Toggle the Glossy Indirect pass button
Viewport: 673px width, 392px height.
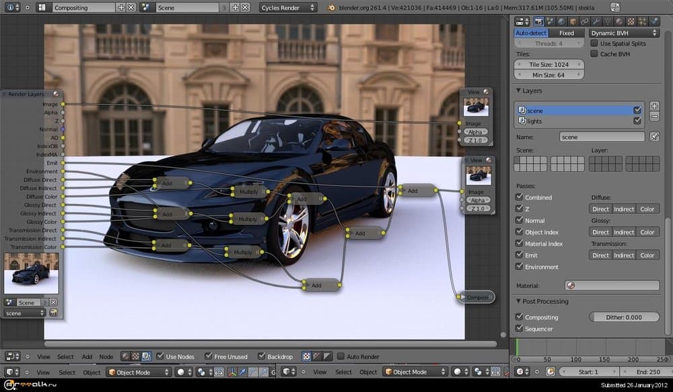click(624, 232)
